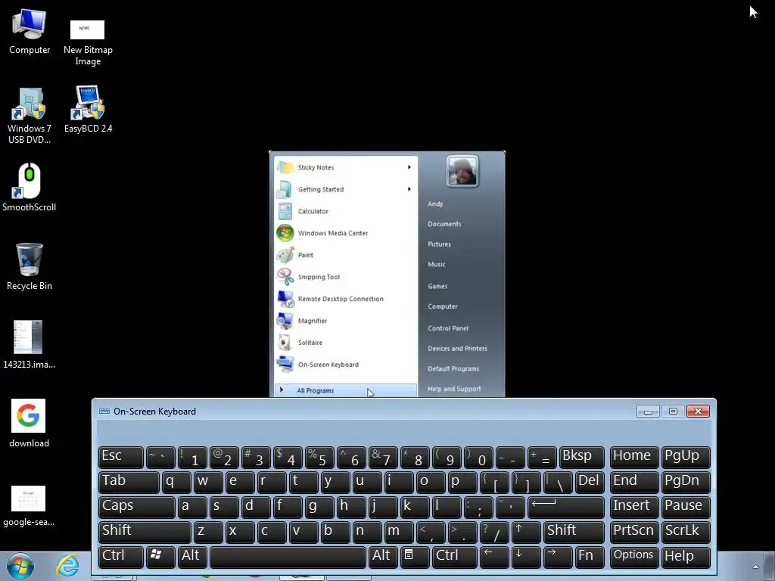775x581 pixels.
Task: Launch Magnifier from Start menu
Action: tap(345, 321)
